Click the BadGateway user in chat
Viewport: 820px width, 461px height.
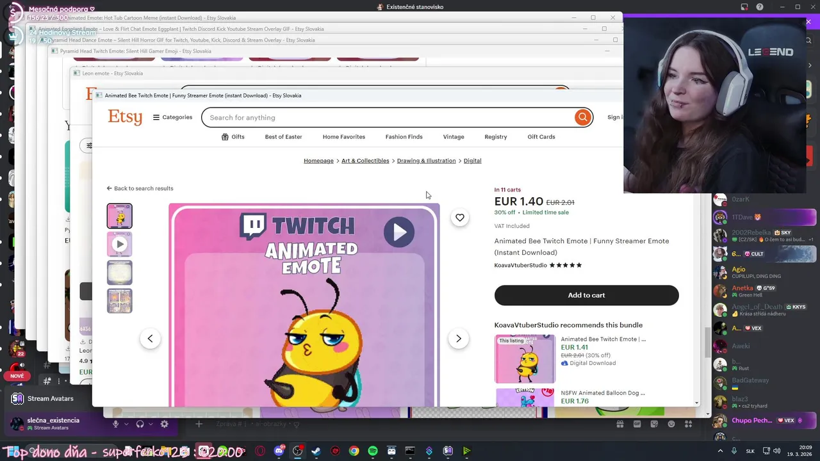[x=750, y=380]
